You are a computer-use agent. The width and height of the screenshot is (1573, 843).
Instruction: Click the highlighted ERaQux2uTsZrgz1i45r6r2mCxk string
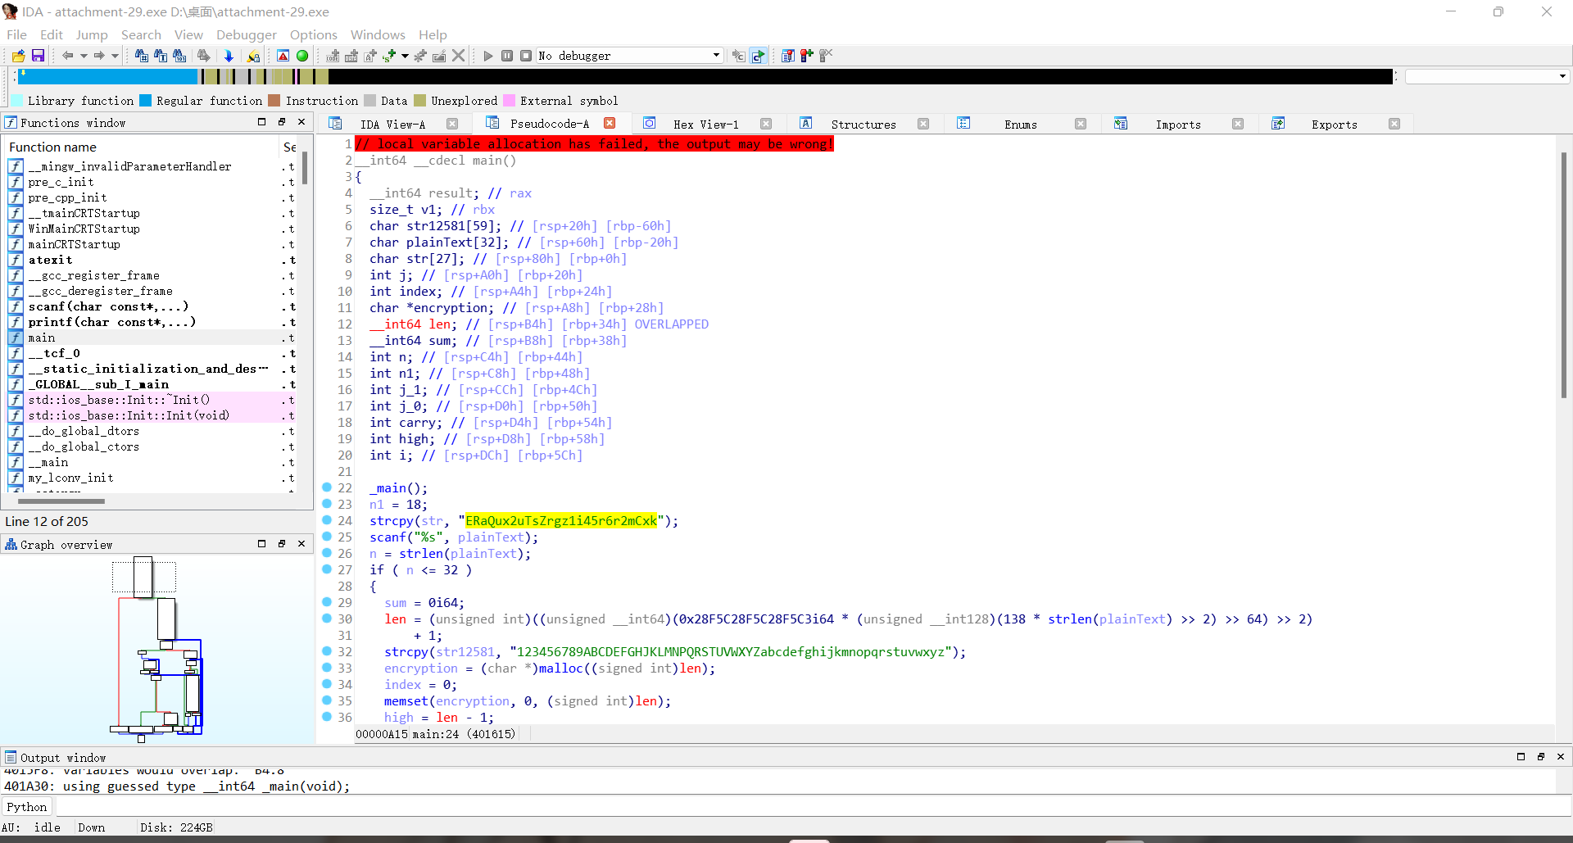pos(561,521)
